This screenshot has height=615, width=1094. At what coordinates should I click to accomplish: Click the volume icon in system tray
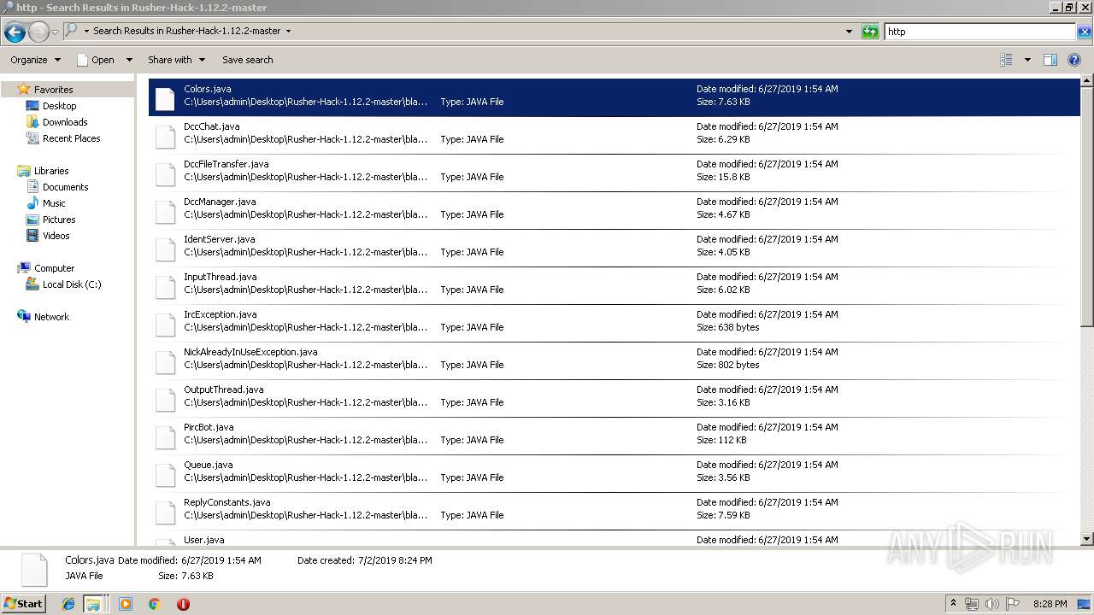coord(992,604)
